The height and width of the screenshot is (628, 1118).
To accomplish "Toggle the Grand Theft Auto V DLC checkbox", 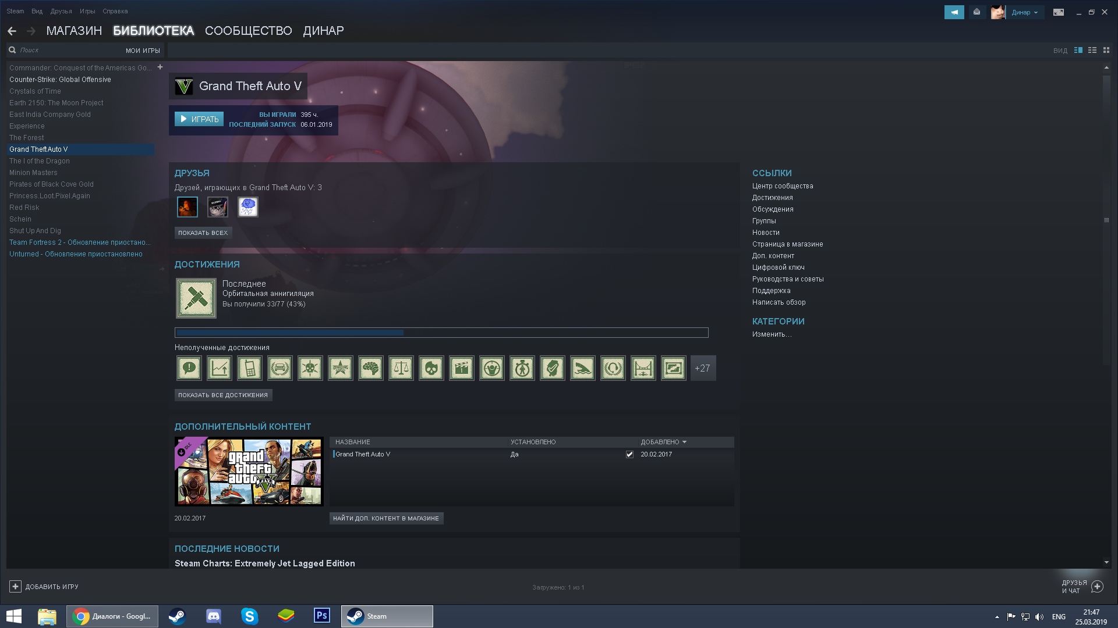I will click(x=629, y=455).
